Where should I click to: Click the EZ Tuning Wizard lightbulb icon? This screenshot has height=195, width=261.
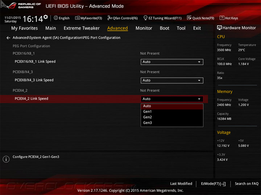pyautogui.click(x=145, y=18)
